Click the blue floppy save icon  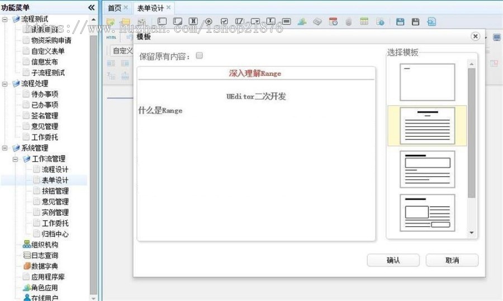(400, 21)
